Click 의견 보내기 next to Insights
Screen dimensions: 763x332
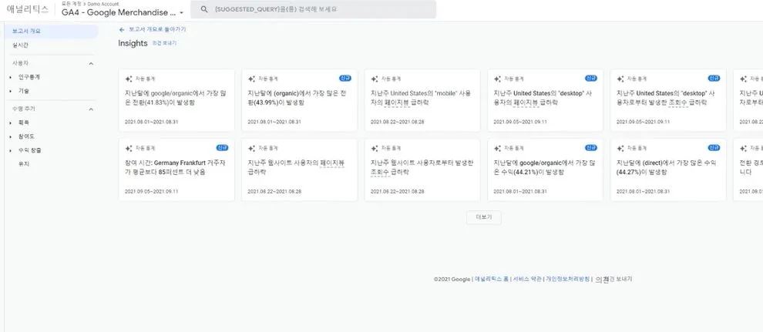click(x=164, y=43)
